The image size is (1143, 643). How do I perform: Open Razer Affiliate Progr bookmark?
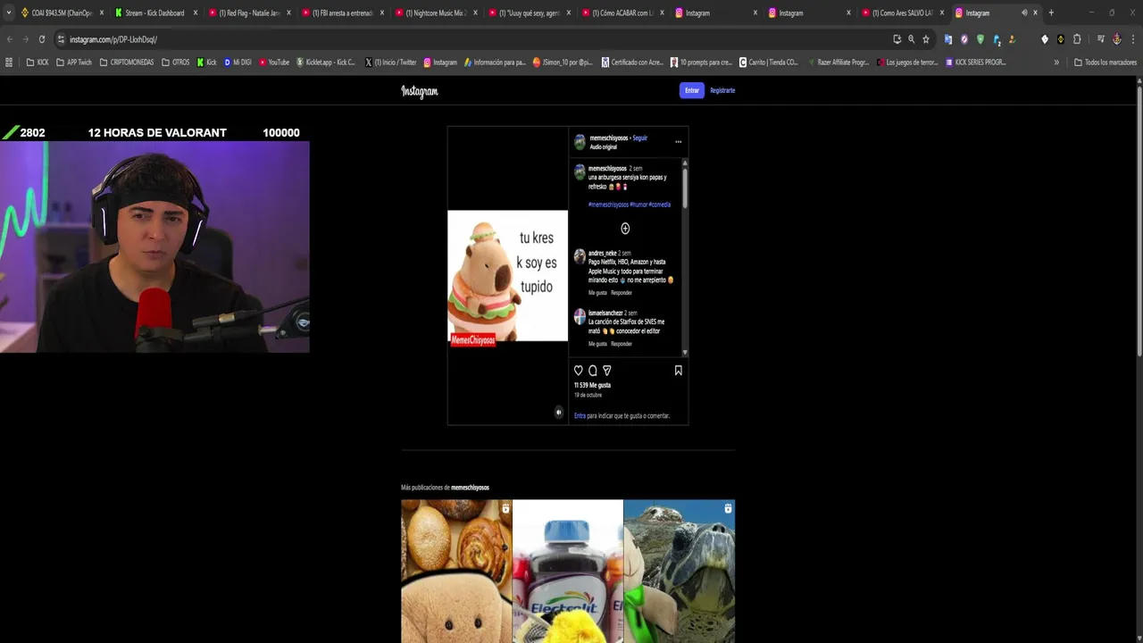837,63
